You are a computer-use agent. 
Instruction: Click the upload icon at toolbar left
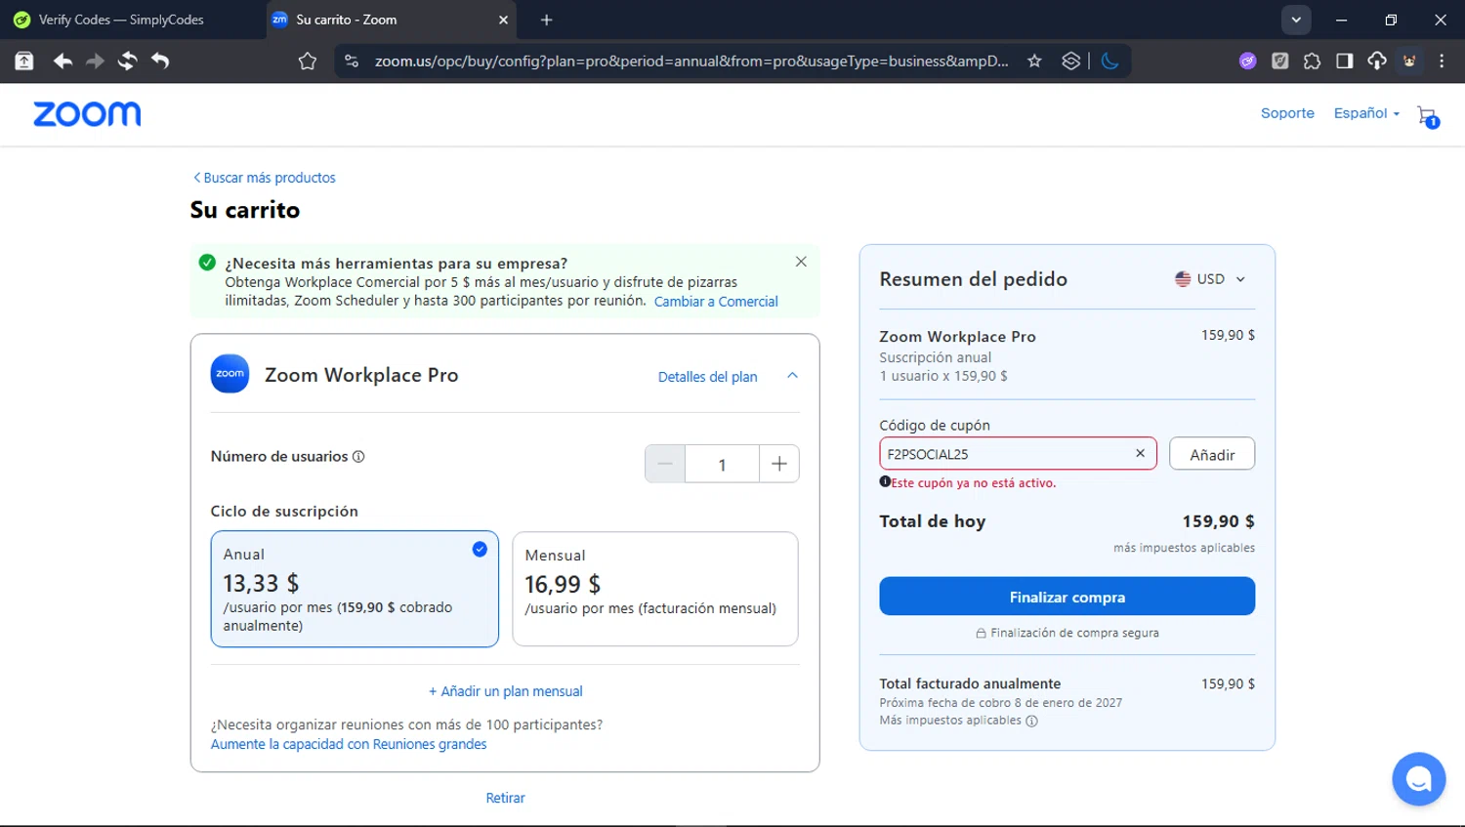24,61
